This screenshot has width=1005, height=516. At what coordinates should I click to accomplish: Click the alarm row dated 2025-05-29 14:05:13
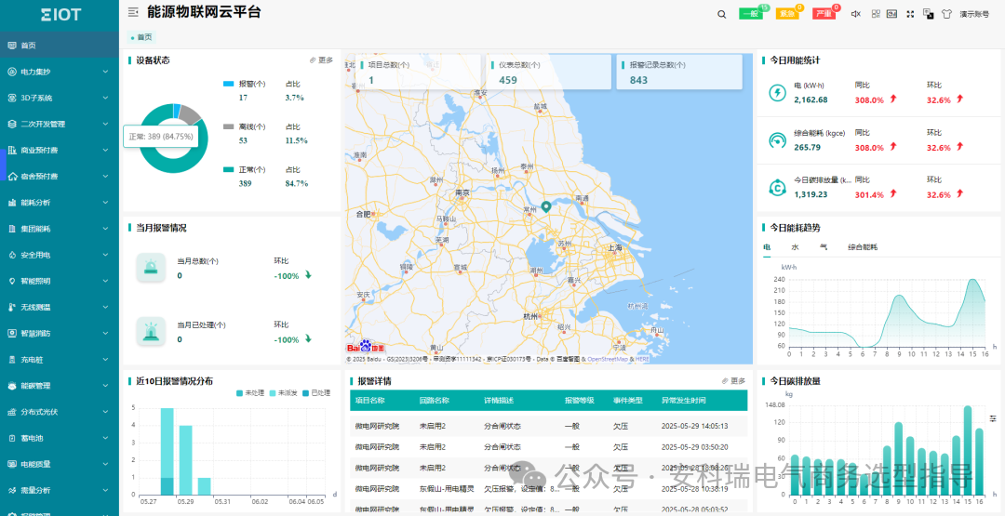tap(549, 426)
